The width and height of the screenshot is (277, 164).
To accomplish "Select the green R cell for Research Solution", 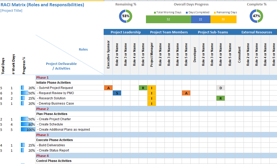I will pyautogui.click(x=220, y=98).
